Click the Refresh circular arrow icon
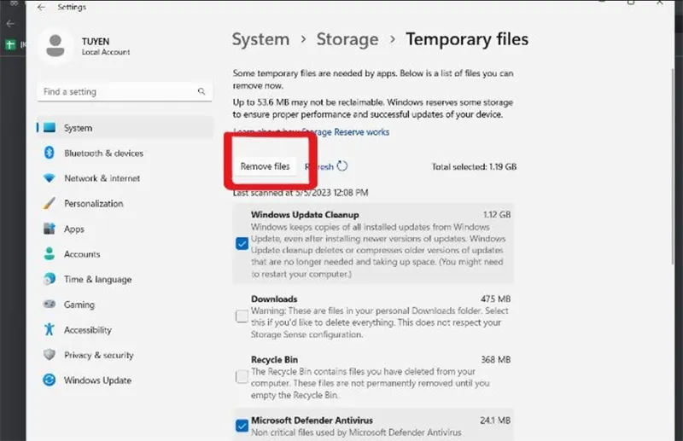Viewport: 683px width, 441px height. tap(342, 166)
